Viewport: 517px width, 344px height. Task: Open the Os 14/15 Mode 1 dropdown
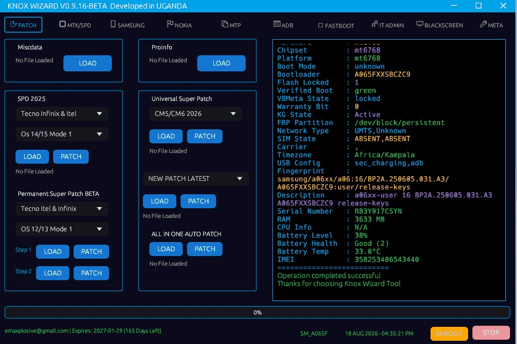click(62, 134)
